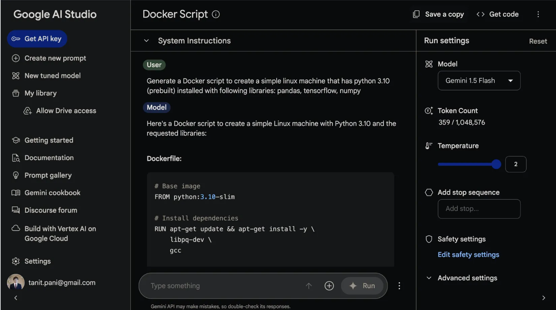The height and width of the screenshot is (310, 556).
Task: Click the Temperature value box showing 2
Action: (516, 164)
